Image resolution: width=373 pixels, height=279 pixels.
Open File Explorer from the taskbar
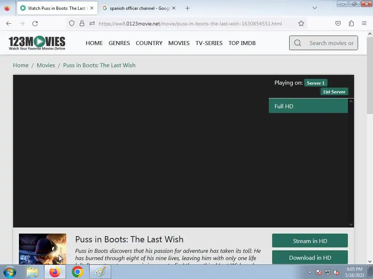coord(32,272)
